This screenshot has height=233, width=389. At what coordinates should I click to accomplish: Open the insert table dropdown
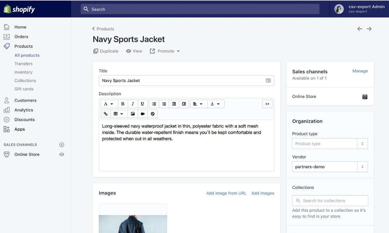pos(119,114)
